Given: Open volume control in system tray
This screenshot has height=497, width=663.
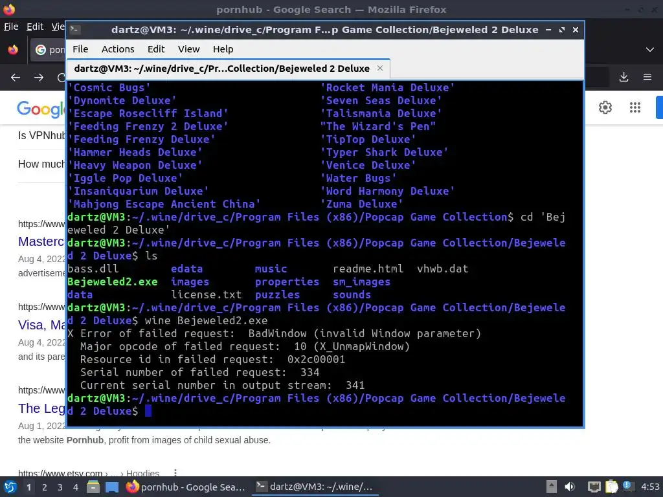Looking at the screenshot, I should coord(570,487).
